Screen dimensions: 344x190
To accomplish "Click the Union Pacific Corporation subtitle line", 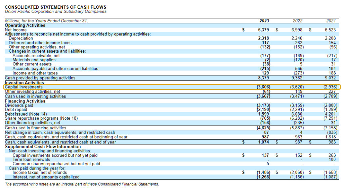I will coord(56,12).
